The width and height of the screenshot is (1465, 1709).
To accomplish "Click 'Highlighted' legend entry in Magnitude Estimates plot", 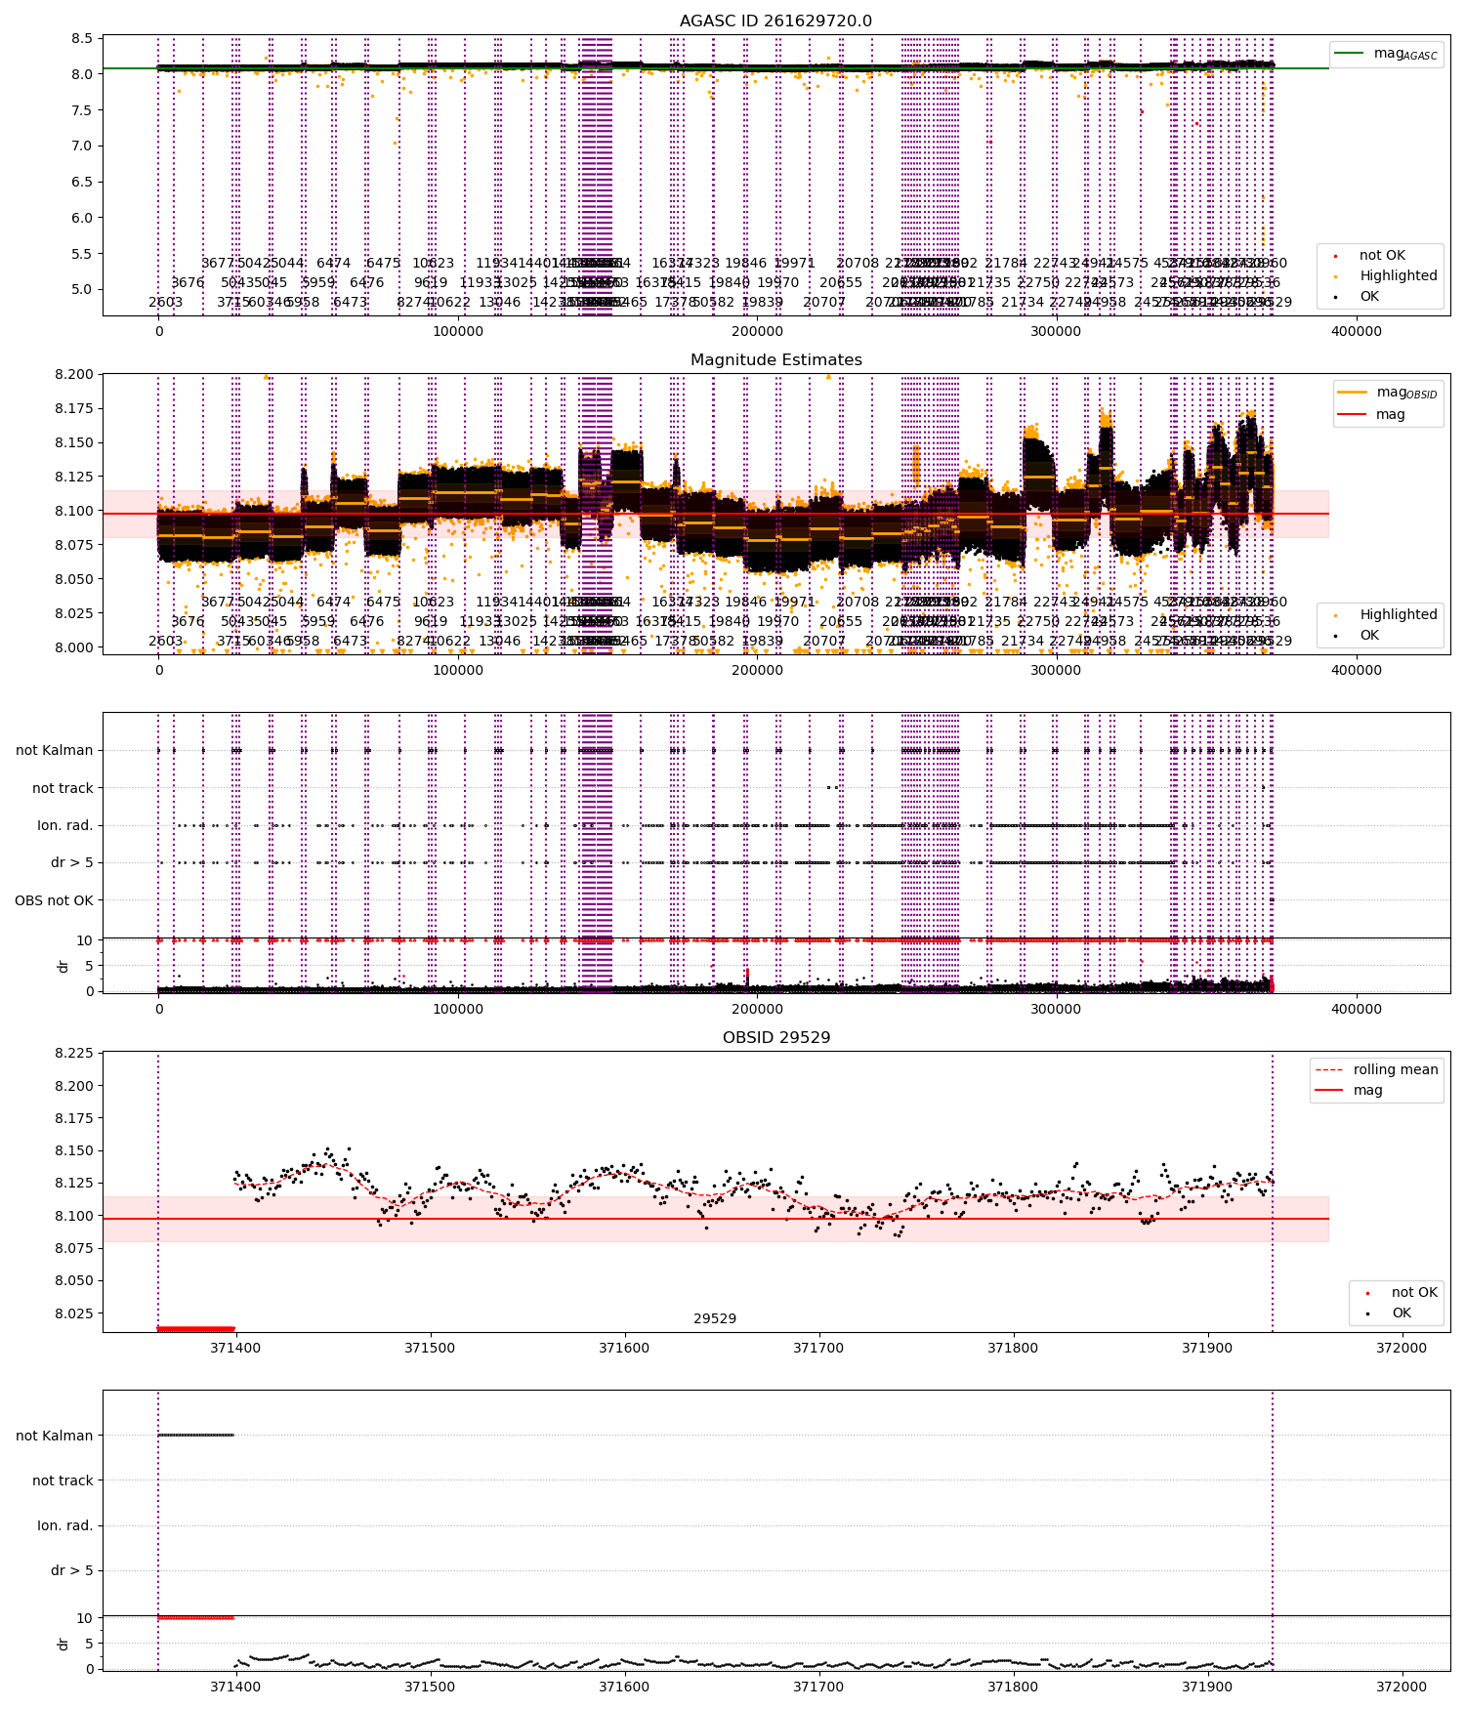I will pyautogui.click(x=1387, y=614).
